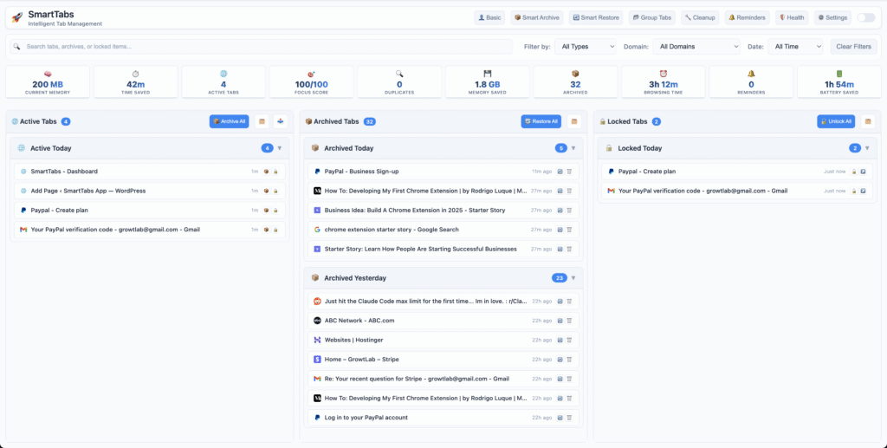This screenshot has height=448, width=887.
Task: Archive the Add Page WordPress tab with box icon
Action: 266,191
